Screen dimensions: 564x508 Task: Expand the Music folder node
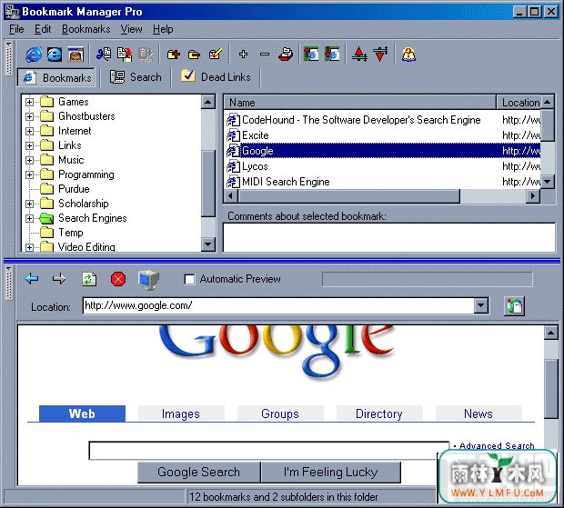(x=29, y=160)
